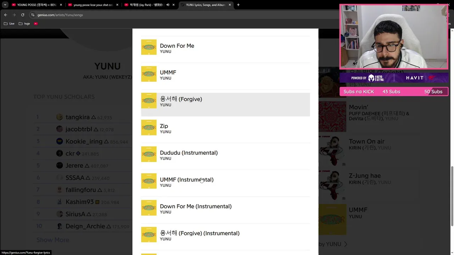
Task: Open the Movin' song on the right
Action: [359, 107]
